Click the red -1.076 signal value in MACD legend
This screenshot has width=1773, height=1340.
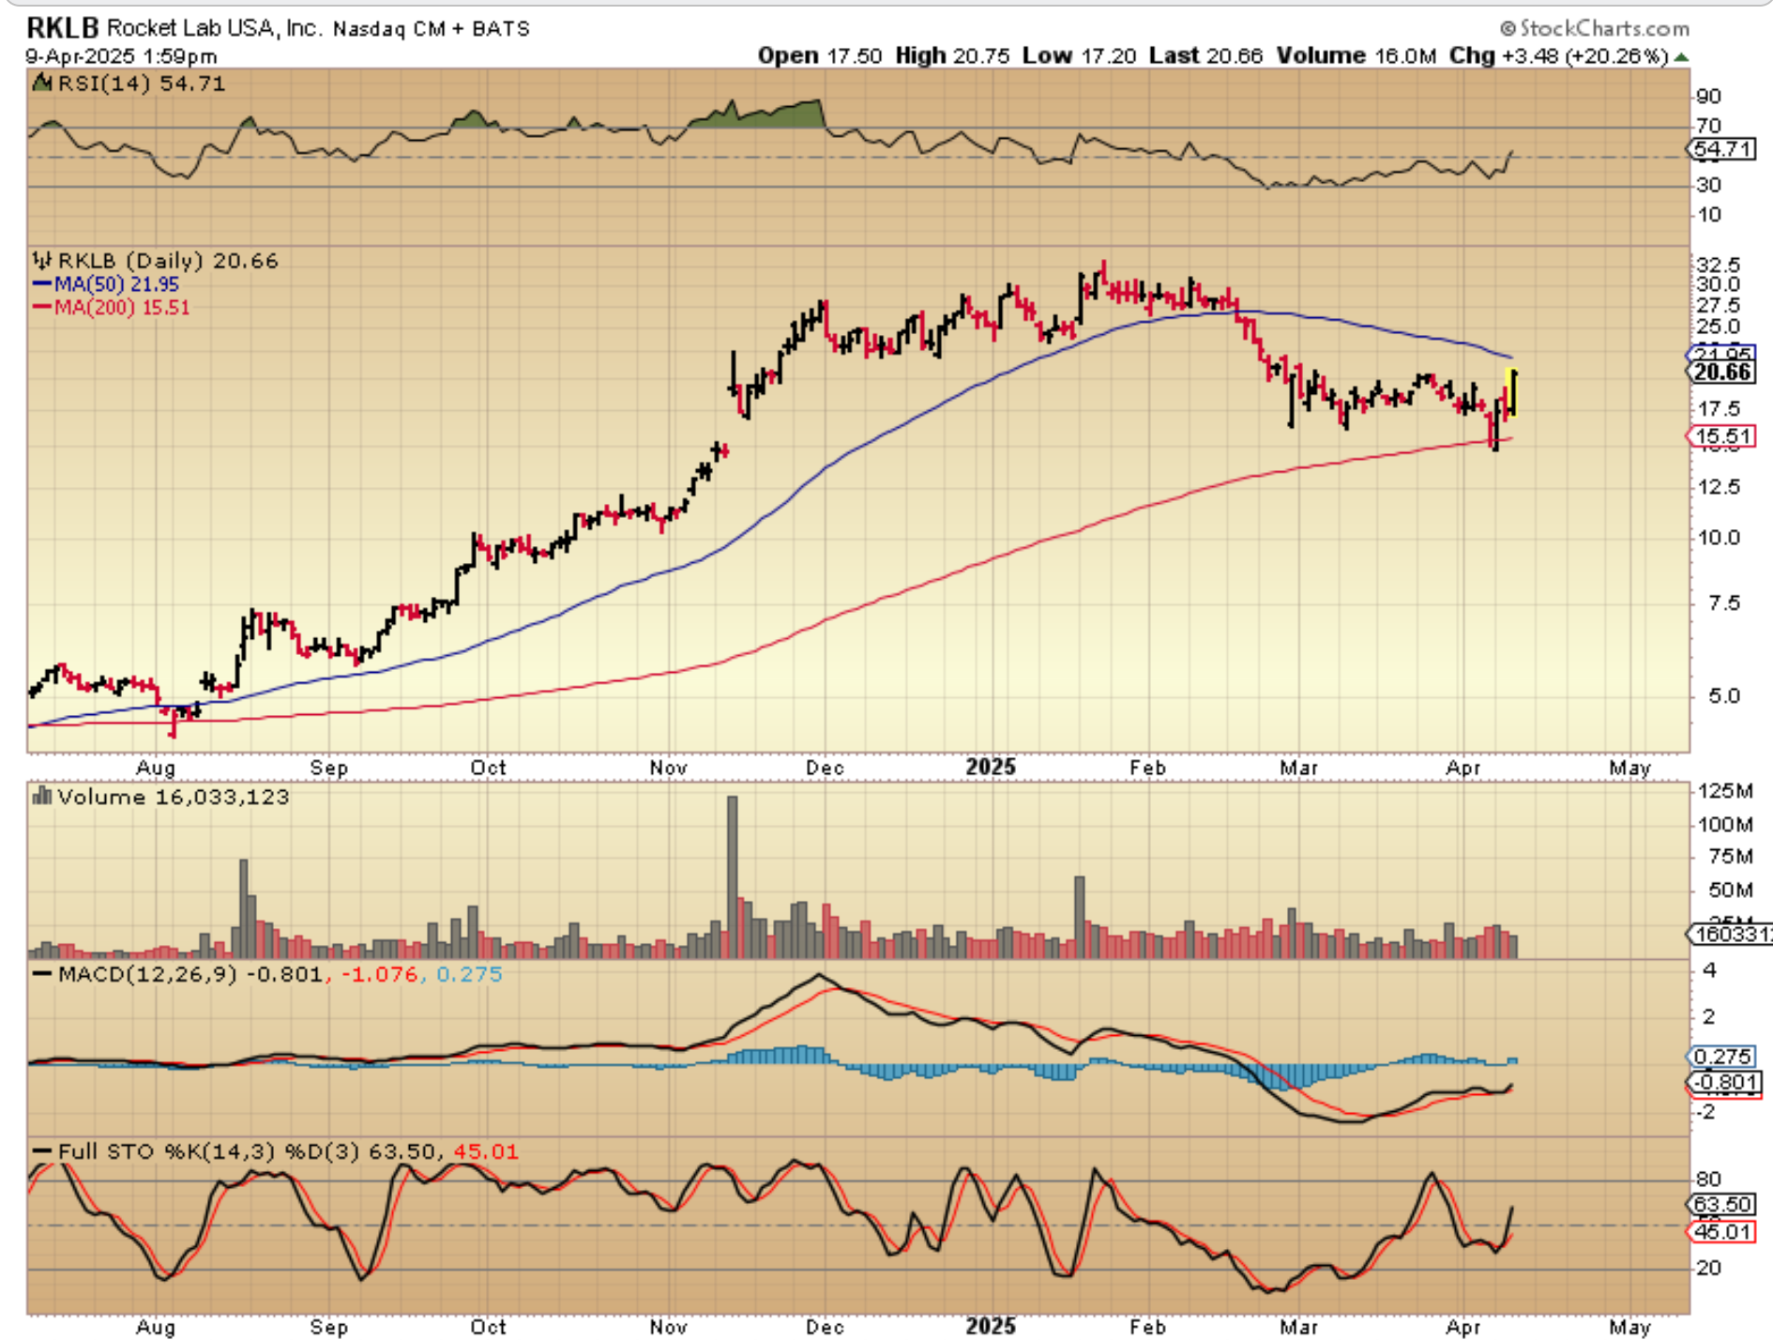(x=379, y=974)
